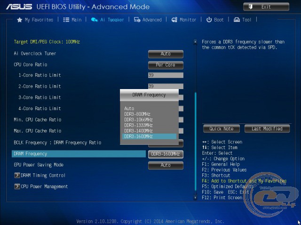Click the 1-Core Ratio Limit input field
This screenshot has height=225, width=301.
coord(166,75)
